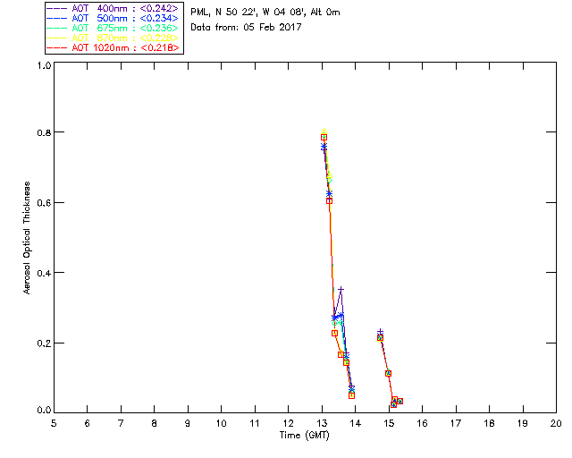Image resolution: width=572 pixels, height=458 pixels.
Task: Click the x-axis tick label 16
Action: click(422, 423)
